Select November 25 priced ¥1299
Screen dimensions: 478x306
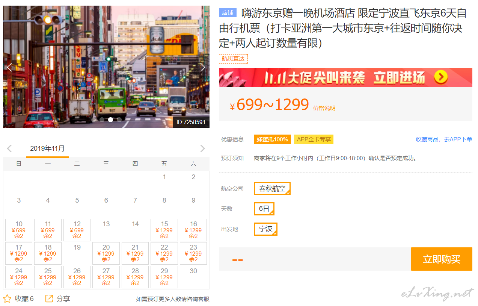pyautogui.click(x=48, y=277)
